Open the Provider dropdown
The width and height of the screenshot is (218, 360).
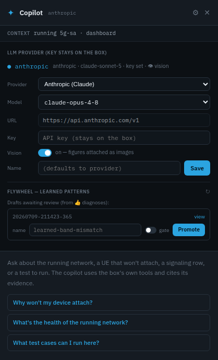tap(124, 84)
